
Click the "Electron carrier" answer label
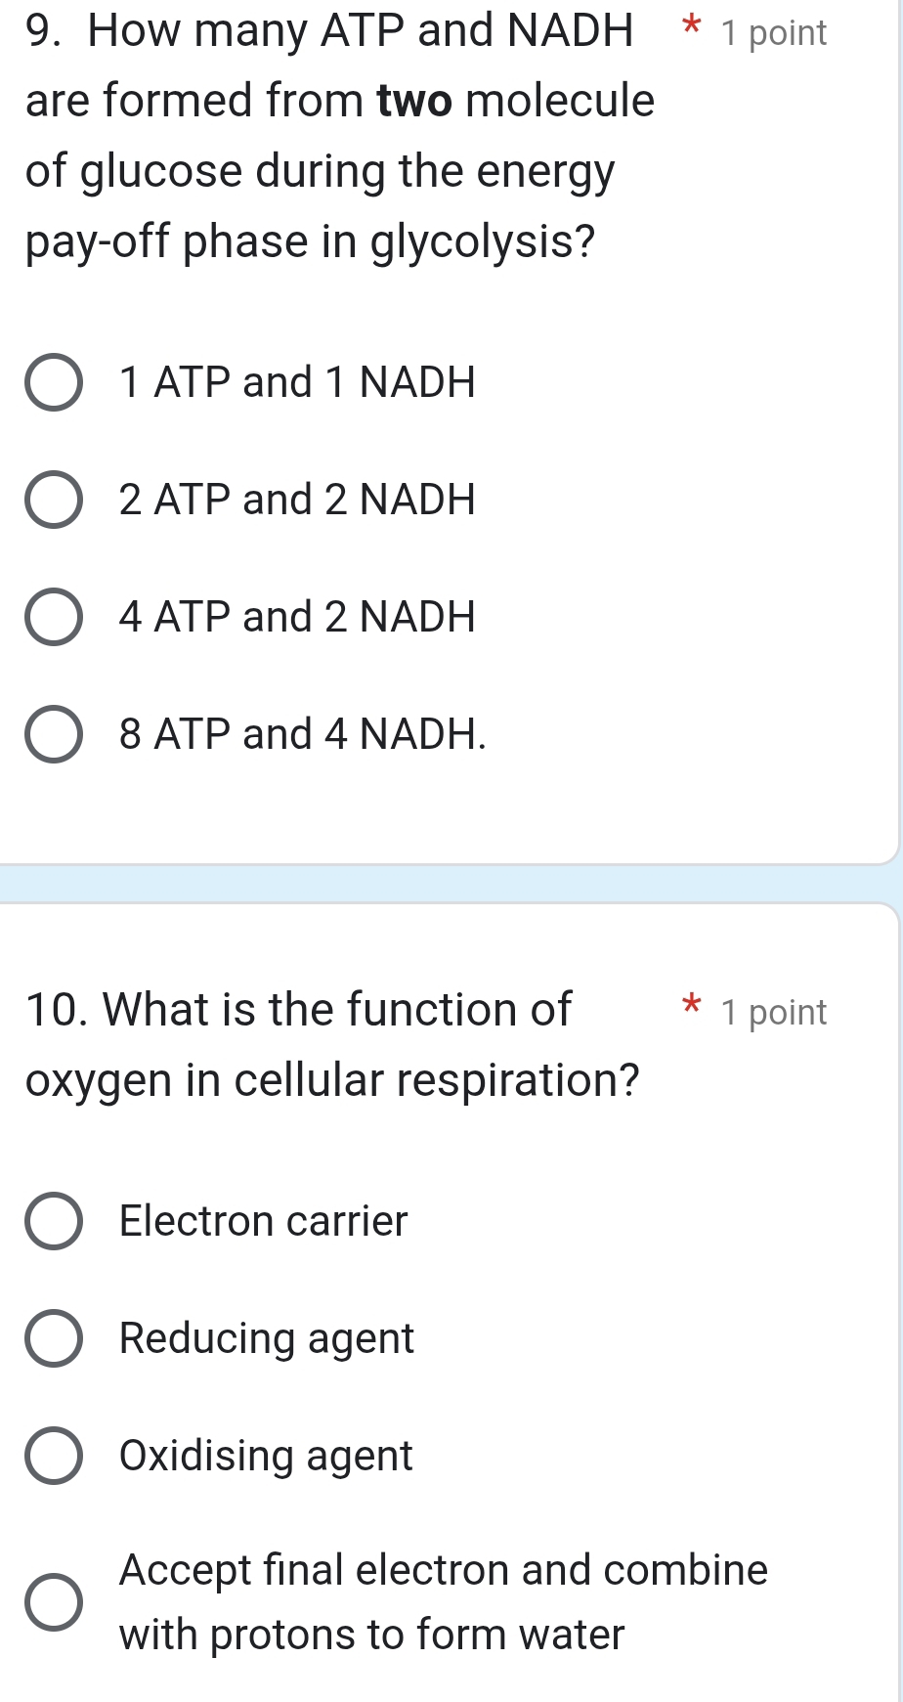coord(262,1221)
